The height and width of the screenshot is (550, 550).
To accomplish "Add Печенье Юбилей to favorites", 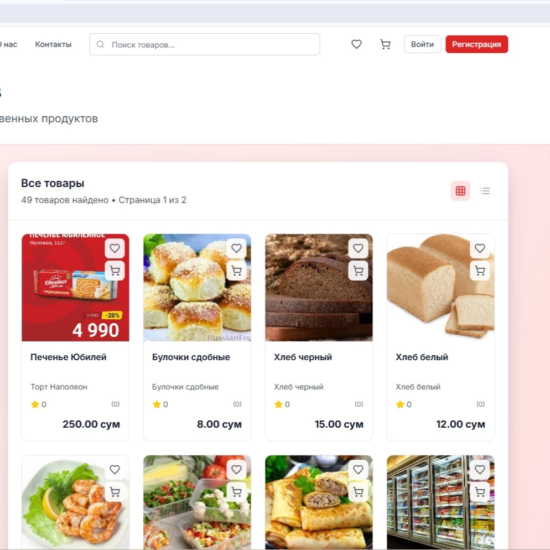I will point(115,248).
